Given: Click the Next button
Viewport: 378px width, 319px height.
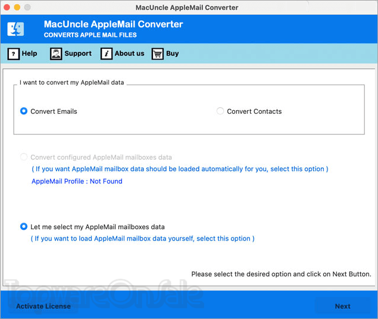Looking at the screenshot, I should 342,307.
